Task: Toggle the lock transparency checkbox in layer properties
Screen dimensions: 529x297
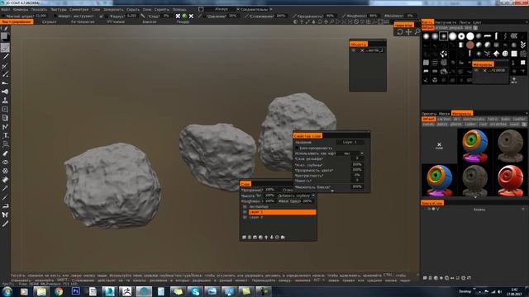Action: tap(298, 148)
